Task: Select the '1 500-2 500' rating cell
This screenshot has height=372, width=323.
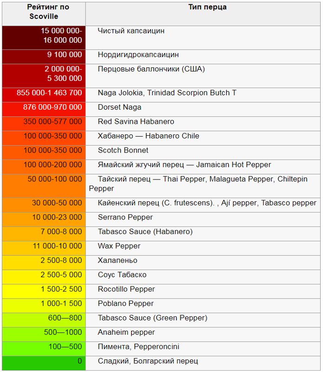Action: click(x=44, y=291)
